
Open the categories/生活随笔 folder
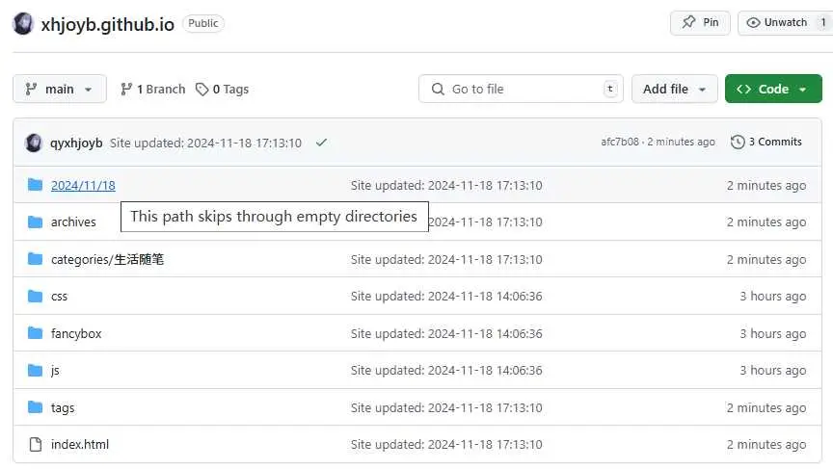click(x=107, y=259)
